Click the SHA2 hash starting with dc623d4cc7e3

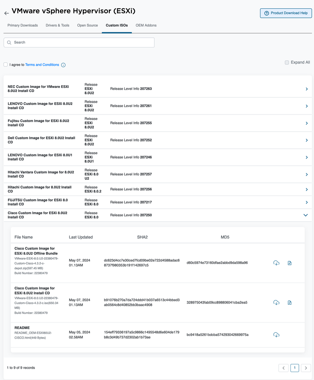(x=142, y=263)
